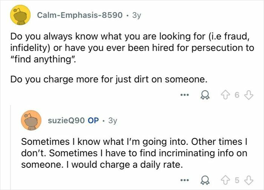This screenshot has width=264, height=190.
Task: Click the comment text about charging for dirt
Action: [109, 79]
